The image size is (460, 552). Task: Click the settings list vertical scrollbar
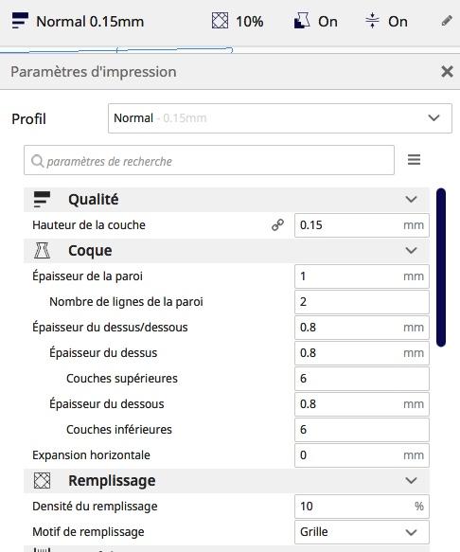pyautogui.click(x=441, y=268)
